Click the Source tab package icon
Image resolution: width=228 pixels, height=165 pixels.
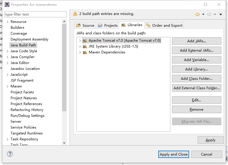78,25
